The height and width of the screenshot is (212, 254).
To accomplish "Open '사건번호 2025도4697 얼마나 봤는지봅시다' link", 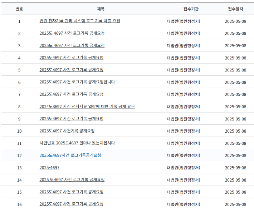I will click(77, 143).
